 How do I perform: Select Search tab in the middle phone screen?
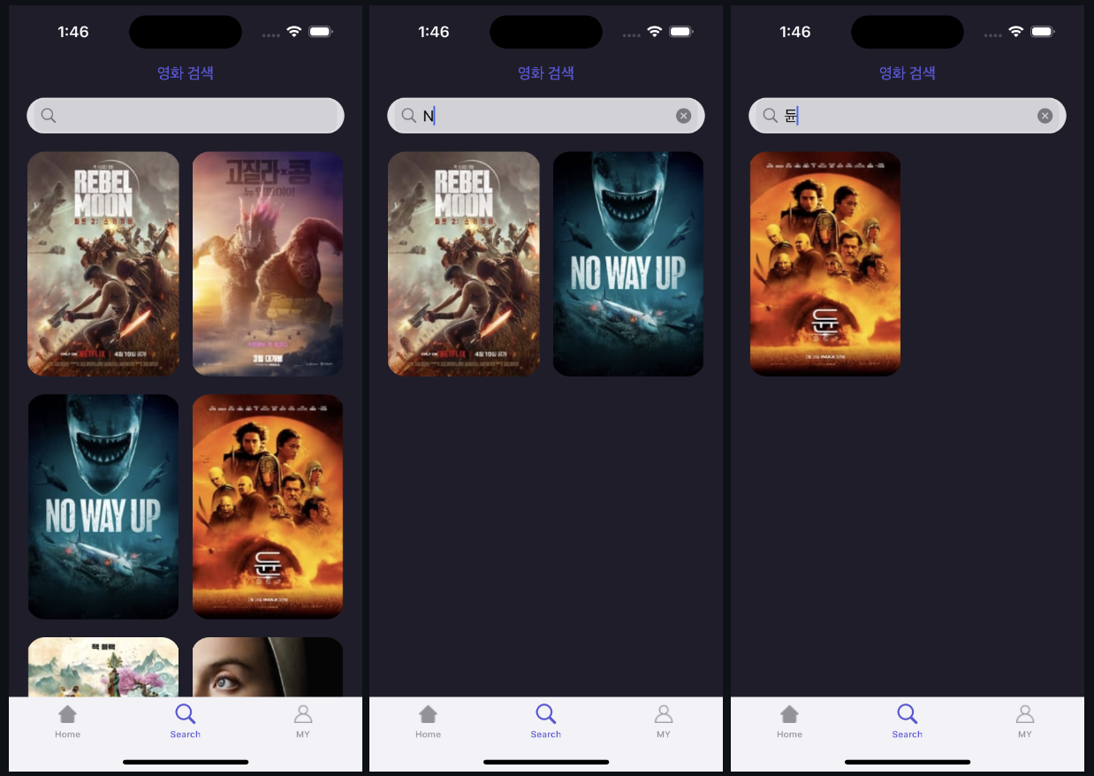coord(546,721)
